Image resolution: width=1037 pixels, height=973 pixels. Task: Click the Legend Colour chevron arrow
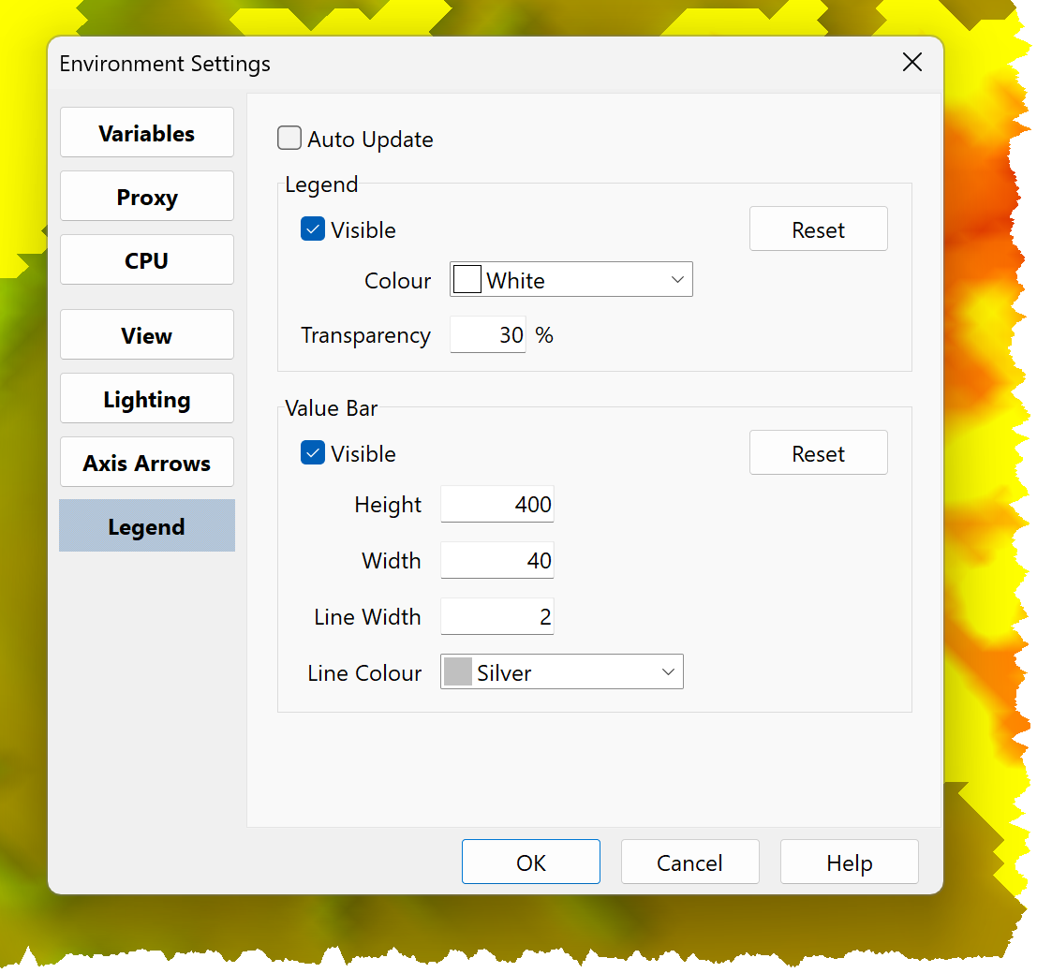677,280
